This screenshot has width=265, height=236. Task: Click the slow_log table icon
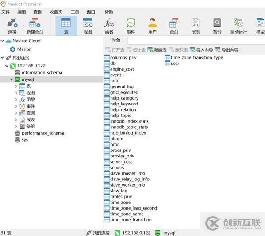coord(107,191)
